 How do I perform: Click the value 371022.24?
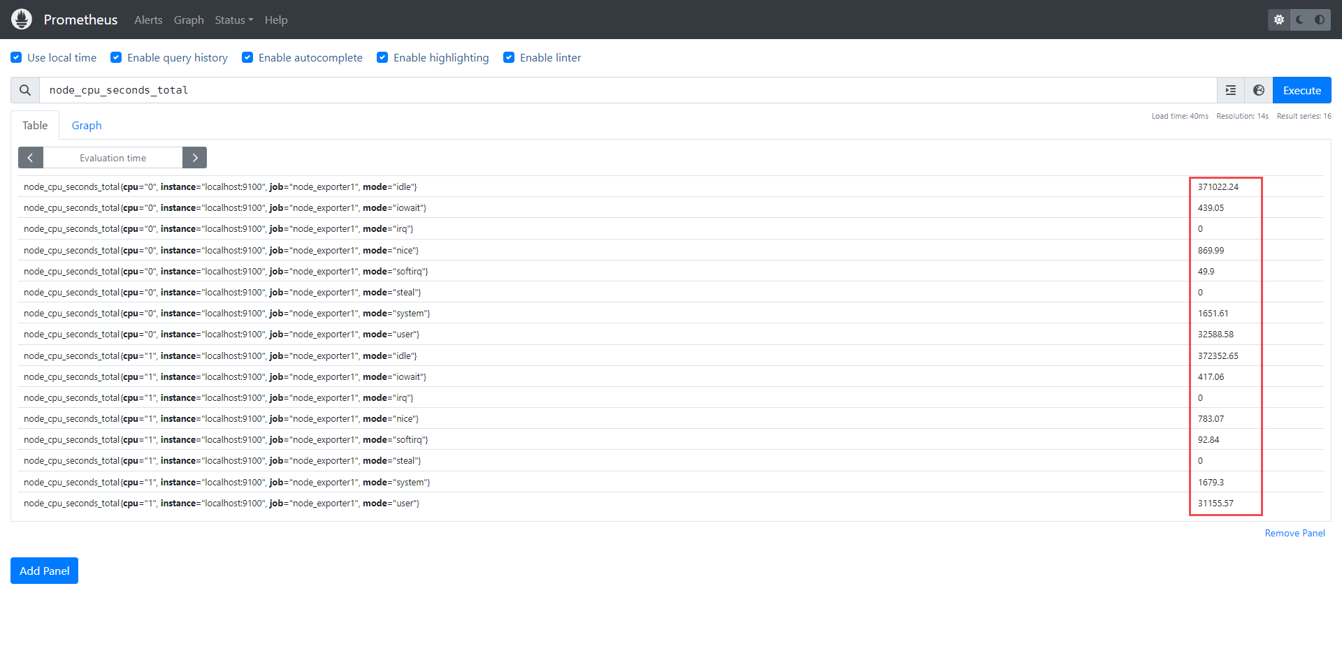coord(1218,186)
